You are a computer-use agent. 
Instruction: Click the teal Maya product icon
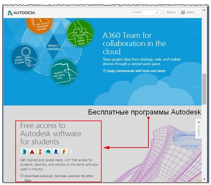pyautogui.click(x=48, y=152)
